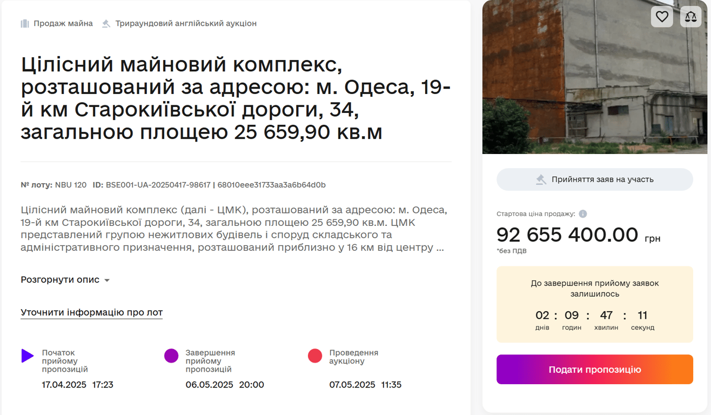Click the purple triangle icon for 'Початок прийому пропозицій'
Viewport: 711px width, 415px height.
(28, 356)
